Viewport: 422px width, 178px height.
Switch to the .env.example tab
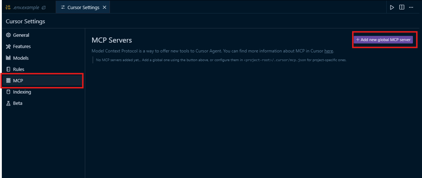tap(28, 8)
